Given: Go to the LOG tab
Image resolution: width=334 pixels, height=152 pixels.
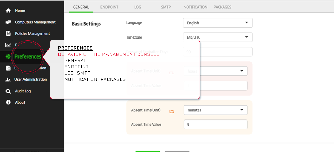Looking at the screenshot, I should point(138,7).
